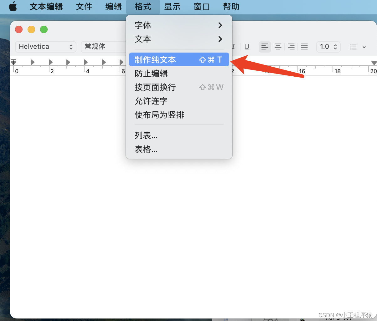Image resolution: width=377 pixels, height=321 pixels.
Task: Toggle underline formatting (U button)
Action: tap(247, 47)
